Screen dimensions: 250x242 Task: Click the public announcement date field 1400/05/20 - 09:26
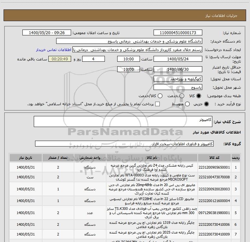(x=47, y=33)
